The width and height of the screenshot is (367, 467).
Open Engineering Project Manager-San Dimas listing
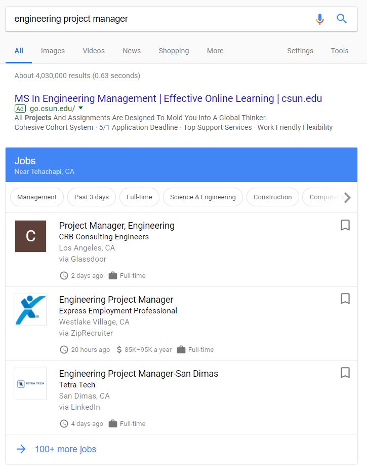(x=139, y=374)
